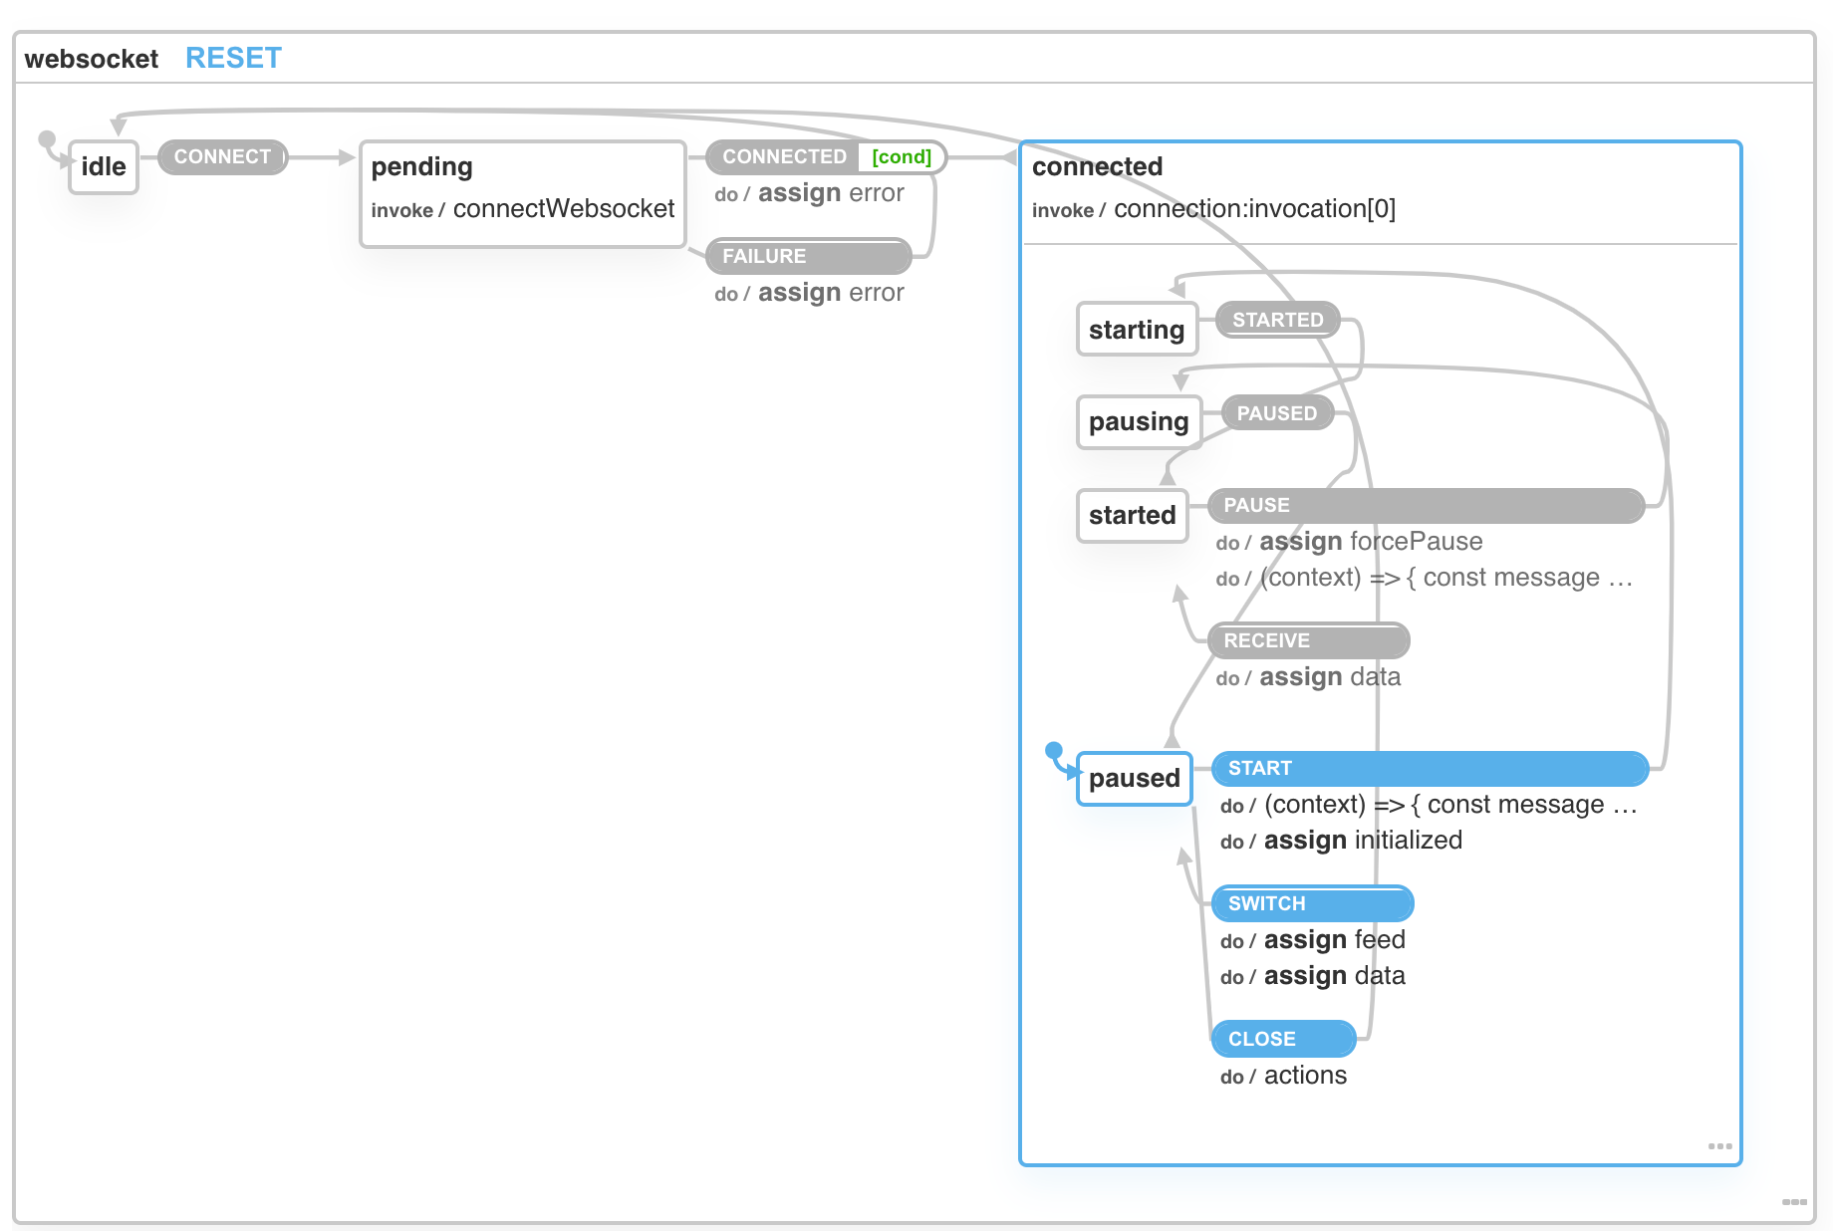Screen dimensions: 1833x1231
Task: Click the PAUSED event pill
Action: (x=1276, y=413)
